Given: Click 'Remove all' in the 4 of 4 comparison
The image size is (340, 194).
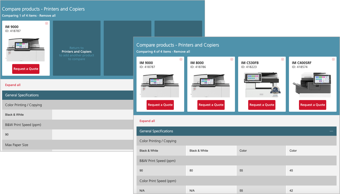Looking at the screenshot, I should point(182,52).
